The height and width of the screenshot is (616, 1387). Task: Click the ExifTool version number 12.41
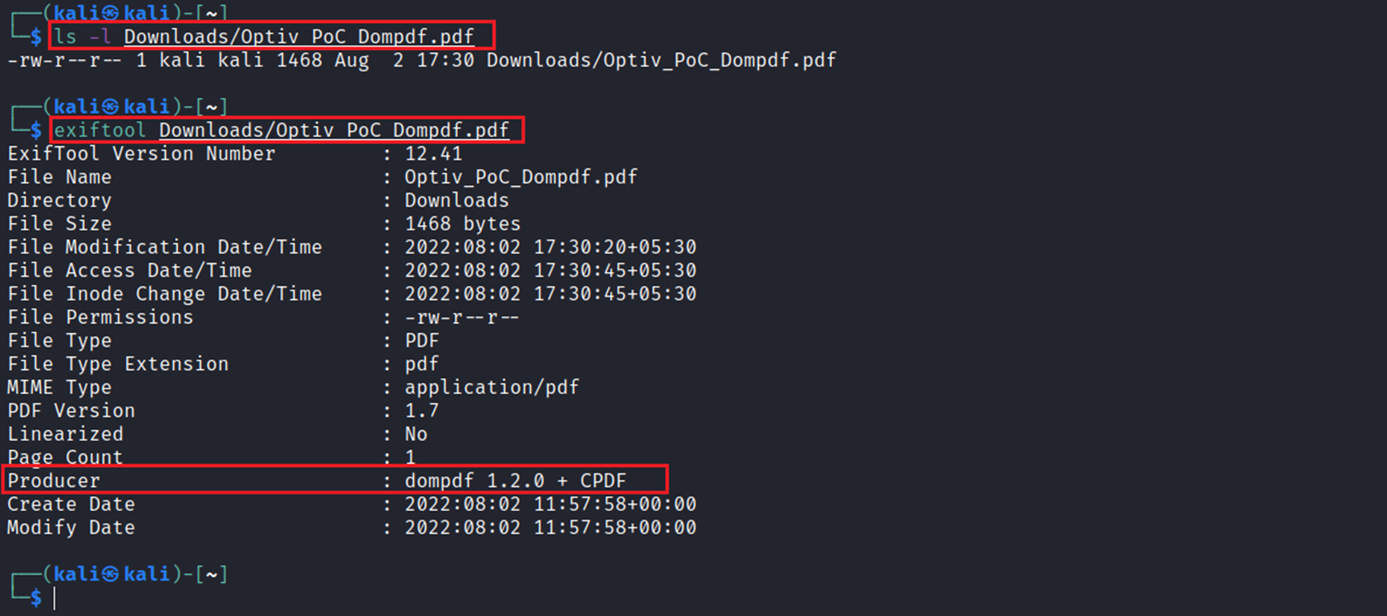tap(433, 154)
